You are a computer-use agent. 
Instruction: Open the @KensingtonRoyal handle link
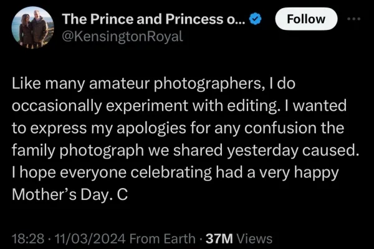click(123, 36)
